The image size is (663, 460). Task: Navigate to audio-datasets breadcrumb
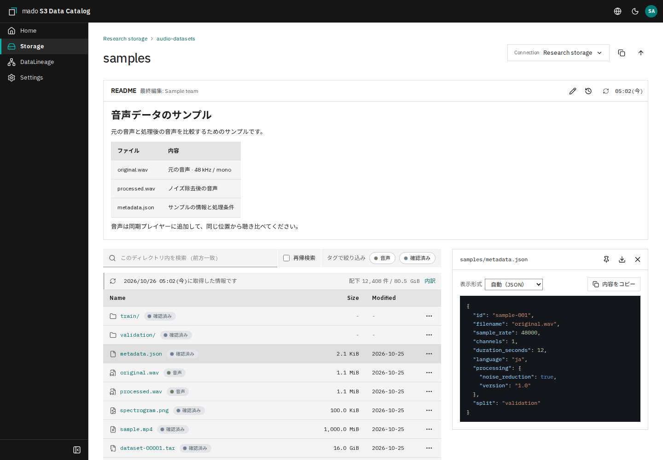point(176,39)
